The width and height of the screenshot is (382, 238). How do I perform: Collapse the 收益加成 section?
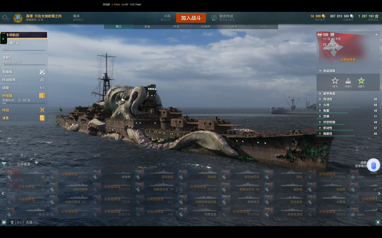(x=320, y=71)
